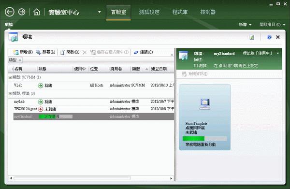Select the myLab environment row
The width and height of the screenshot is (290, 189).
coord(94,102)
